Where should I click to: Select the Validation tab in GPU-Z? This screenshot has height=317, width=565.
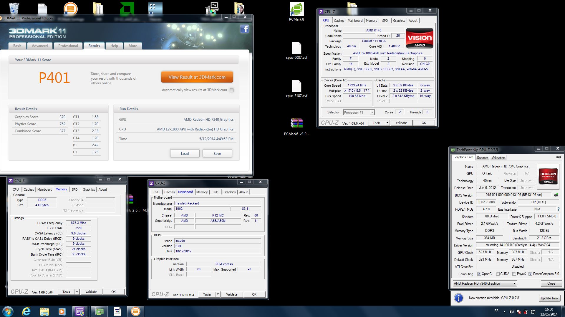point(498,158)
